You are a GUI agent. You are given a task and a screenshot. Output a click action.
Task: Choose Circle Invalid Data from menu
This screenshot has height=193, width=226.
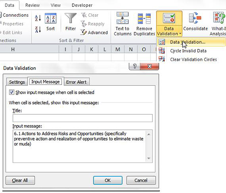(x=188, y=51)
